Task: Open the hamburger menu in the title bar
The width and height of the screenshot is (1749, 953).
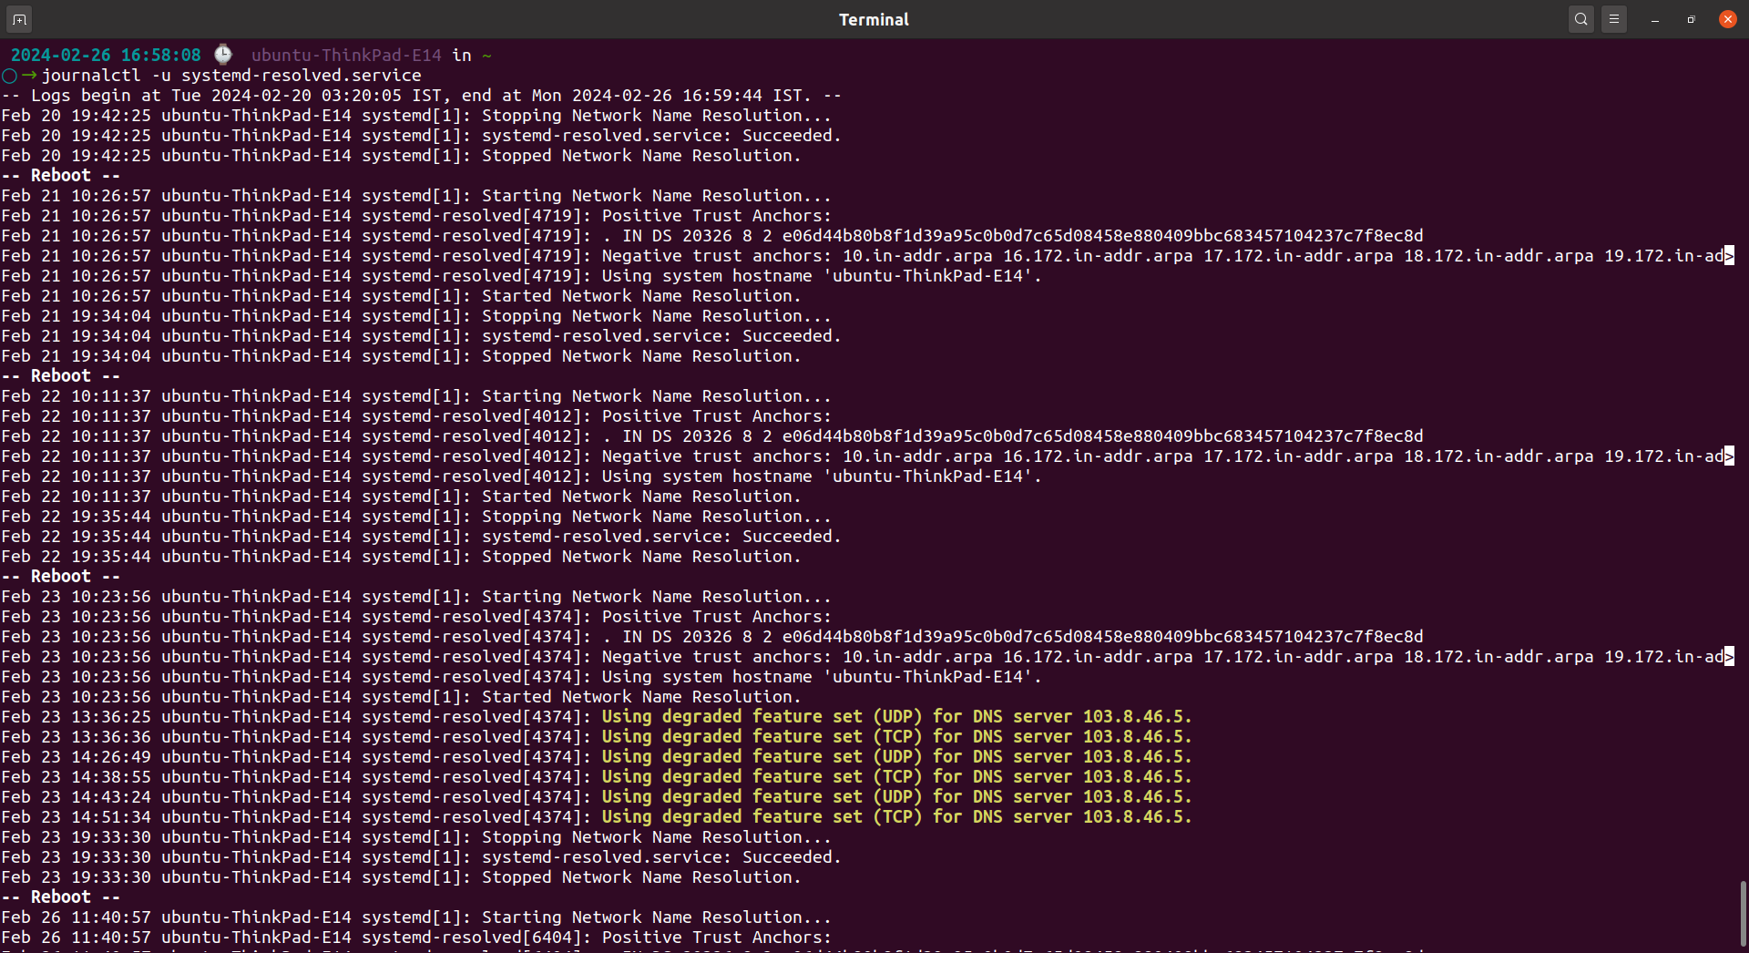Action: coord(1614,19)
